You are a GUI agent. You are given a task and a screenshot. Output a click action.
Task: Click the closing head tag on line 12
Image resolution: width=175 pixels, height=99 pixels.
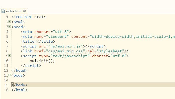[x=19, y=70]
